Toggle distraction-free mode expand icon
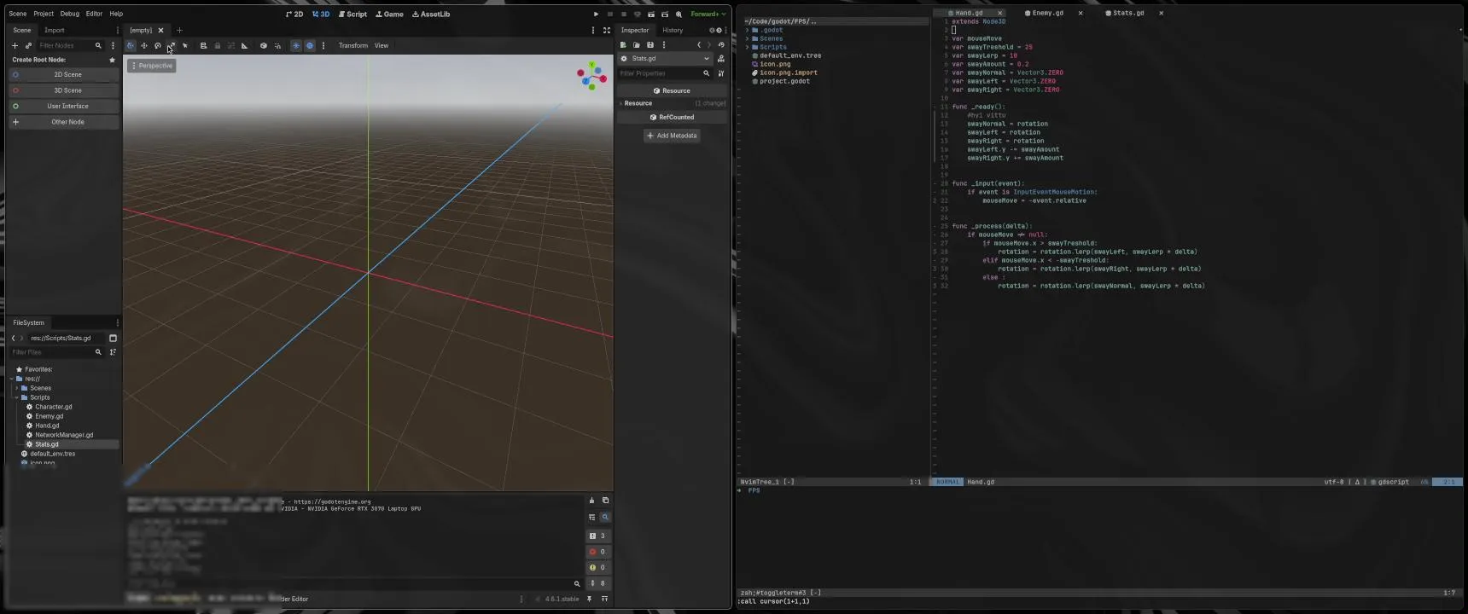 pos(607,30)
